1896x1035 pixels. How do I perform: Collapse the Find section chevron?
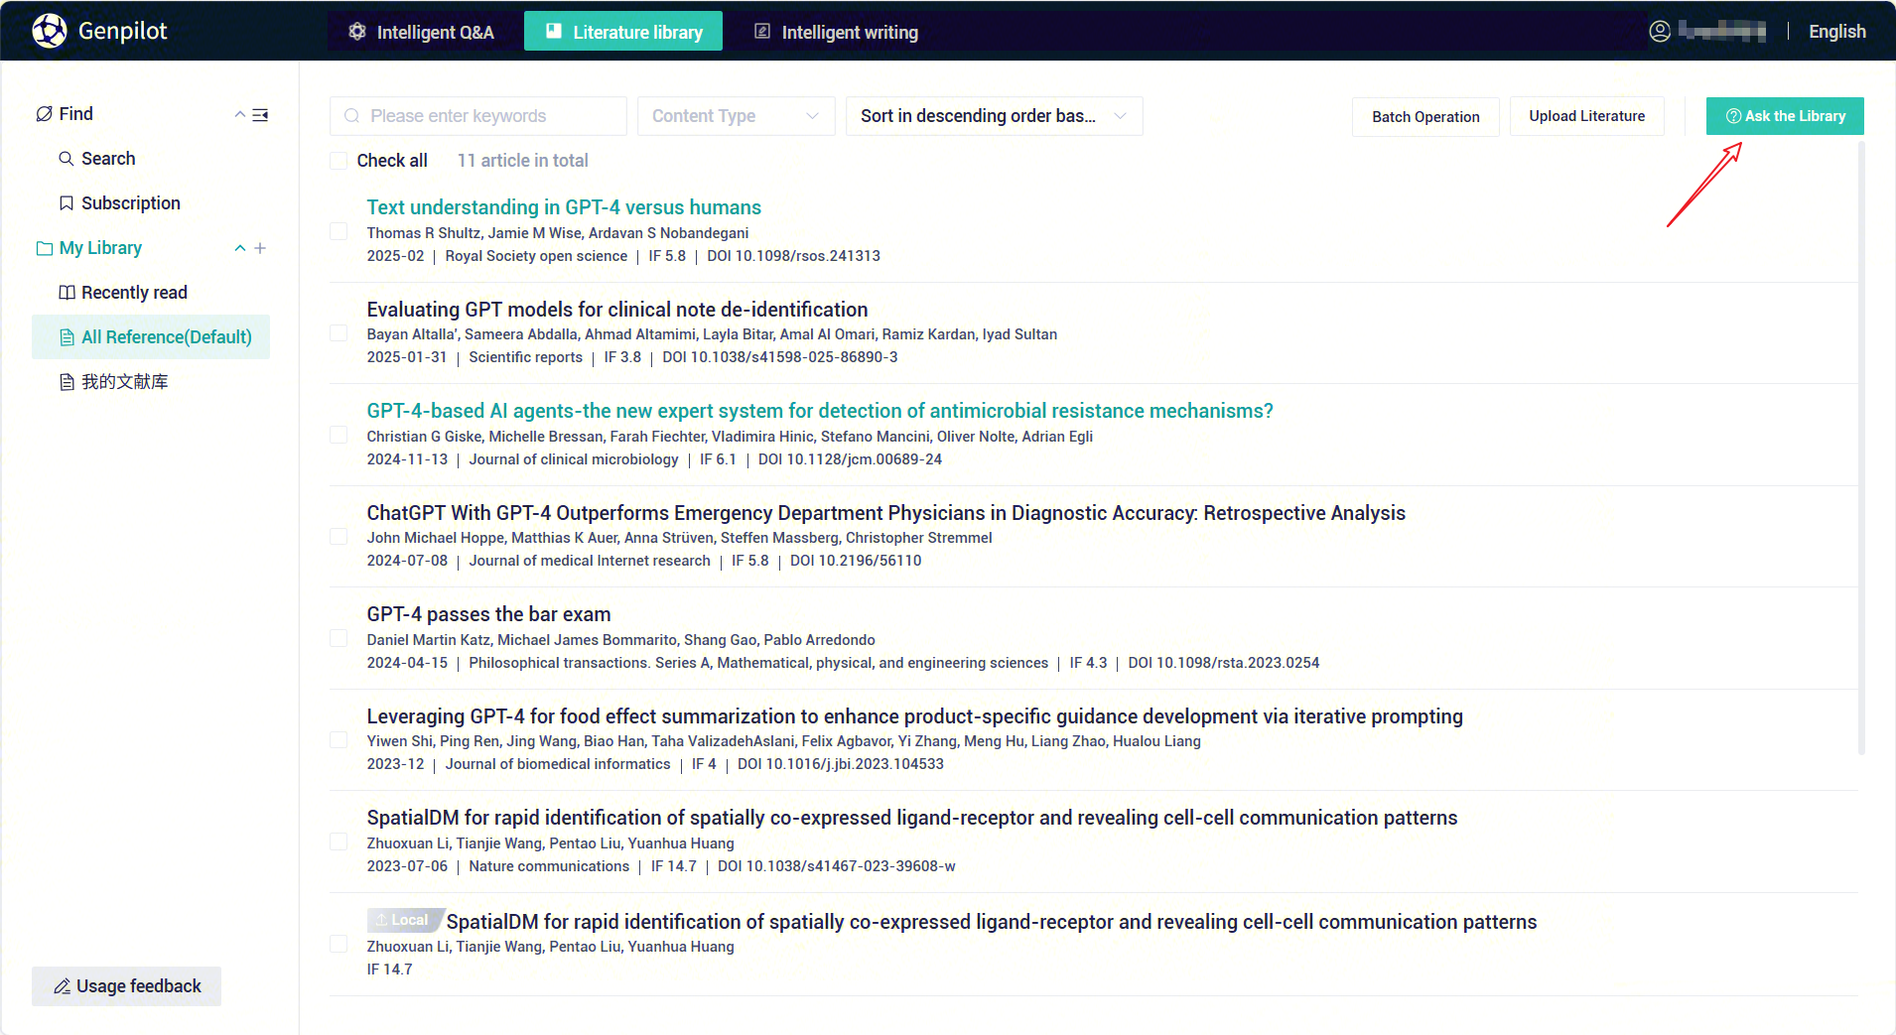pos(239,115)
